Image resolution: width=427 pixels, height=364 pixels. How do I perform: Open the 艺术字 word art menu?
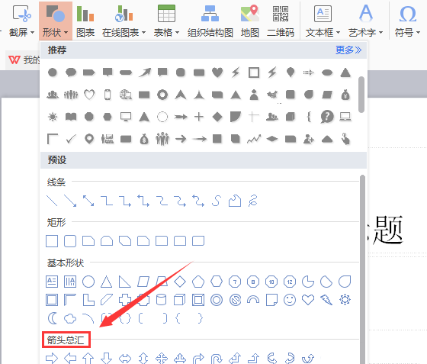366,21
